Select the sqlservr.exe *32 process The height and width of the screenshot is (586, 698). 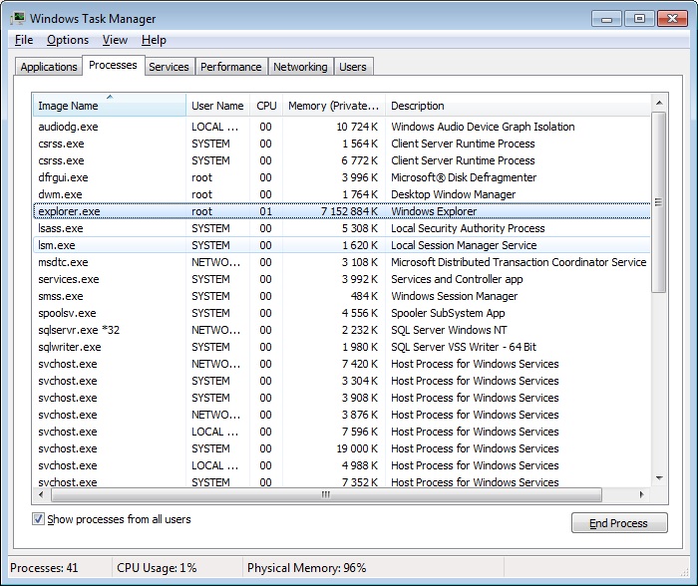[341, 330]
